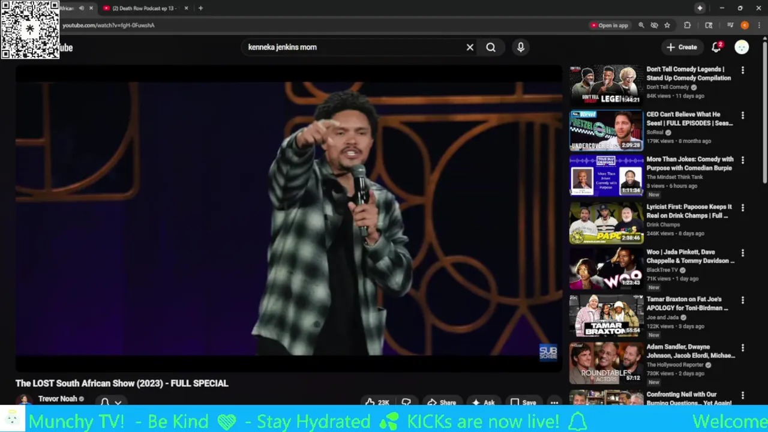
Task: Open the Lens search side panel icon
Action: tap(709, 25)
